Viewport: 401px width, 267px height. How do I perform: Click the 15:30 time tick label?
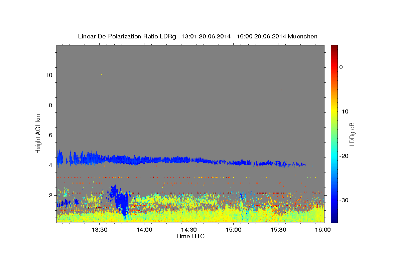point(278,230)
